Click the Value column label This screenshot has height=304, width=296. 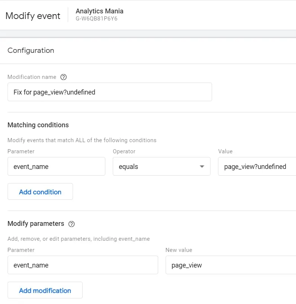click(225, 151)
